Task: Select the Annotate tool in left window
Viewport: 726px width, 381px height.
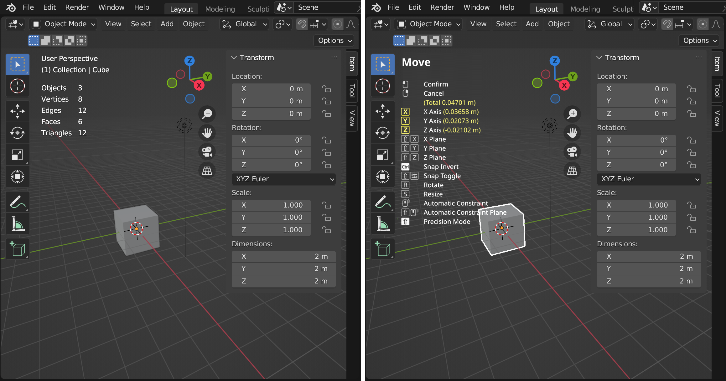Action: [x=18, y=202]
